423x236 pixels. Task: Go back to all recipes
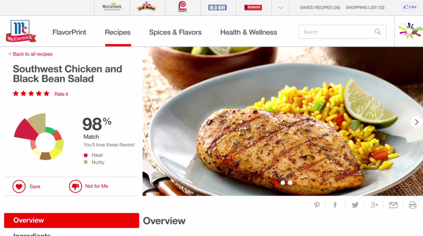30,54
